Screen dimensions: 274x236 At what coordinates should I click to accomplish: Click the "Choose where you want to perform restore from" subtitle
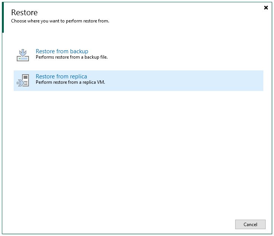(x=60, y=21)
